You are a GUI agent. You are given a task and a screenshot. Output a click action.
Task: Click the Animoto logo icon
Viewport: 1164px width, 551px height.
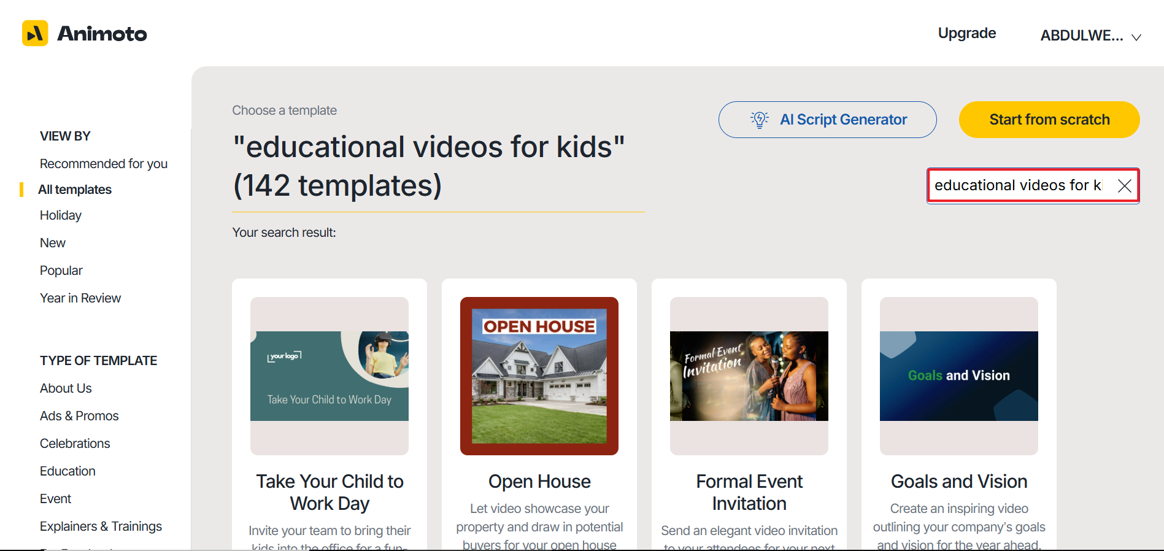click(x=35, y=33)
